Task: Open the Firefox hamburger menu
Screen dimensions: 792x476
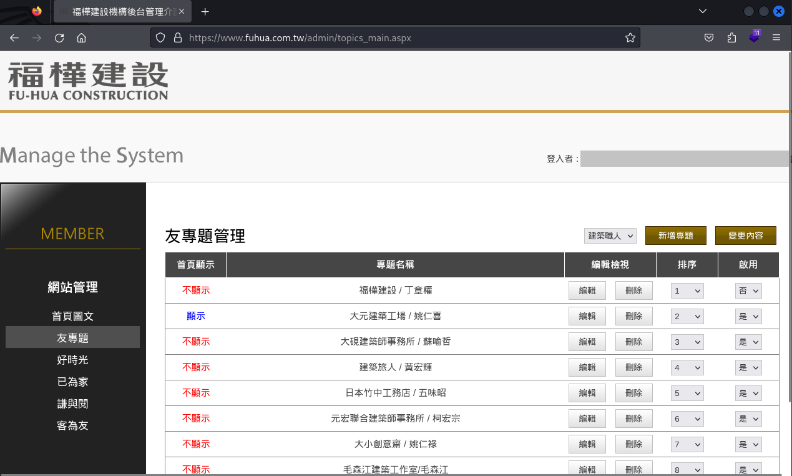Action: tap(776, 37)
